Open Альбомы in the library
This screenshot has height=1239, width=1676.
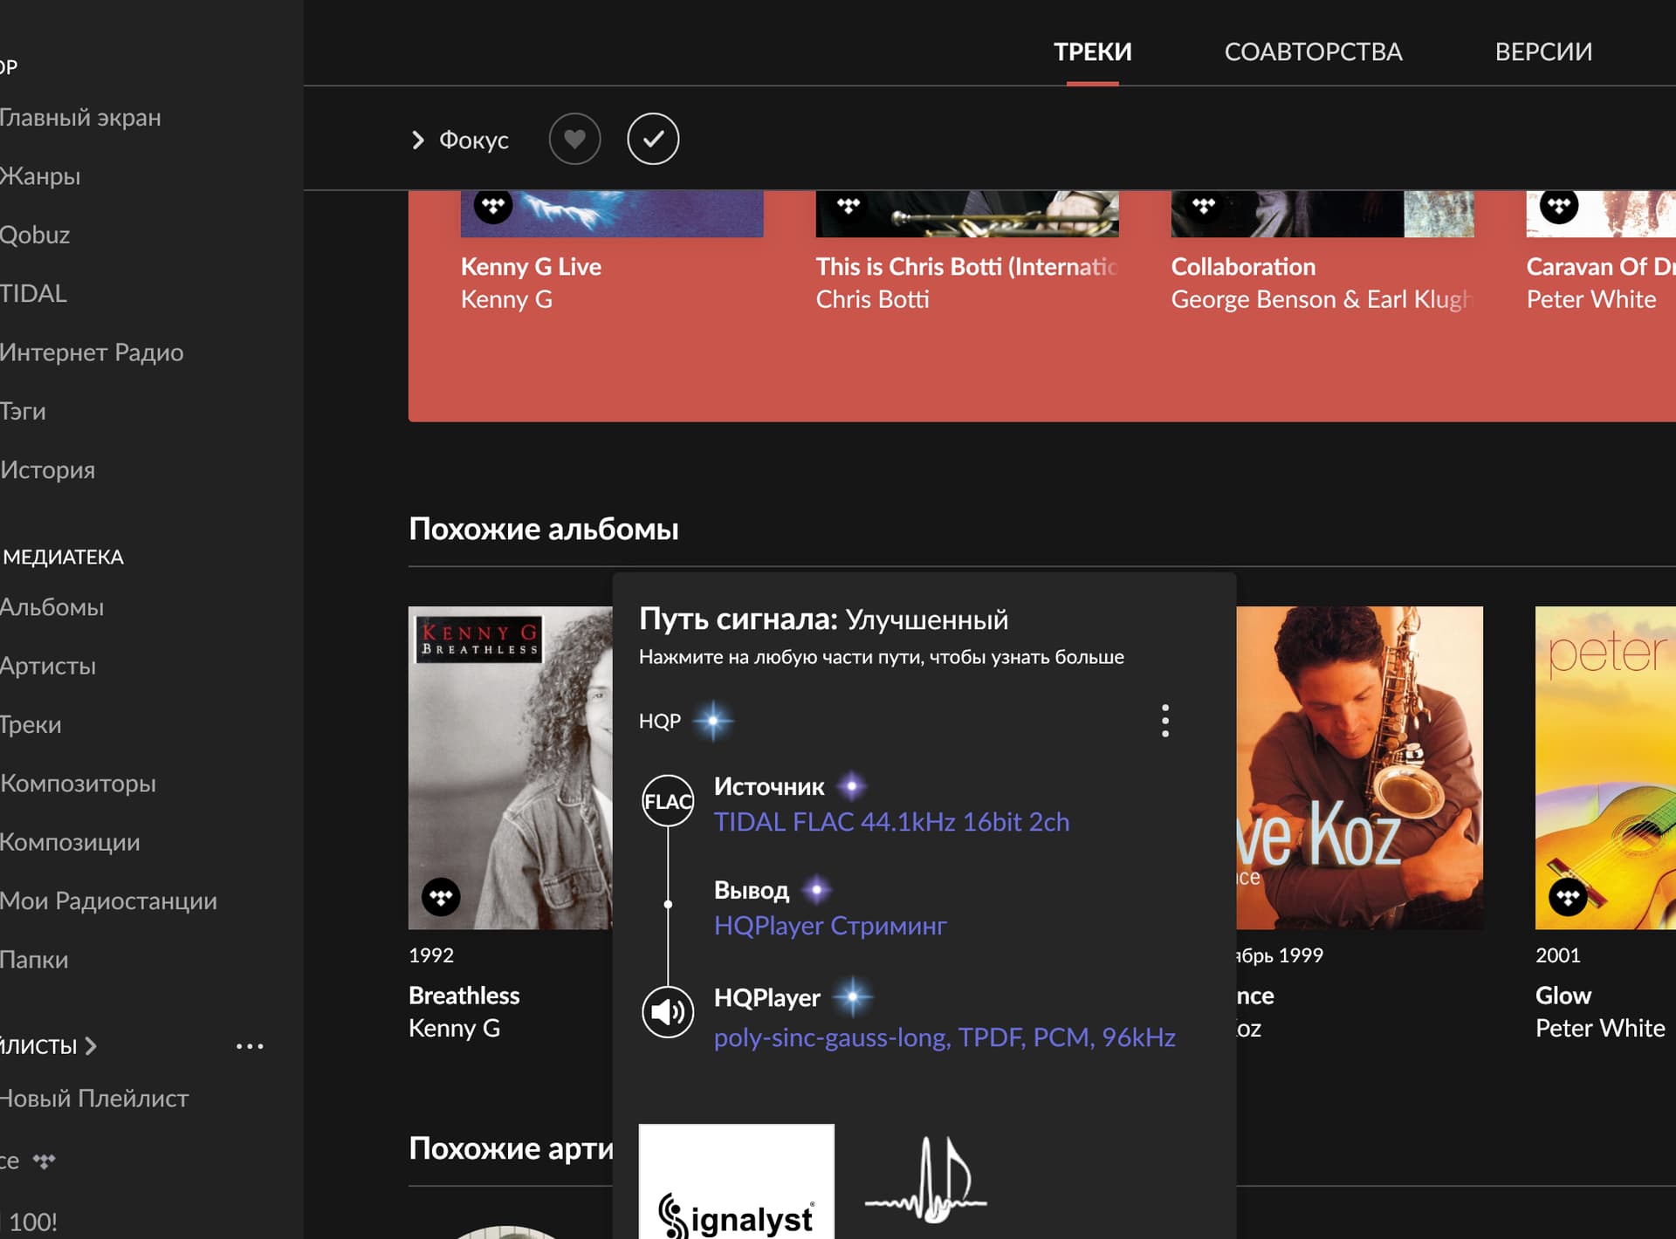52,606
